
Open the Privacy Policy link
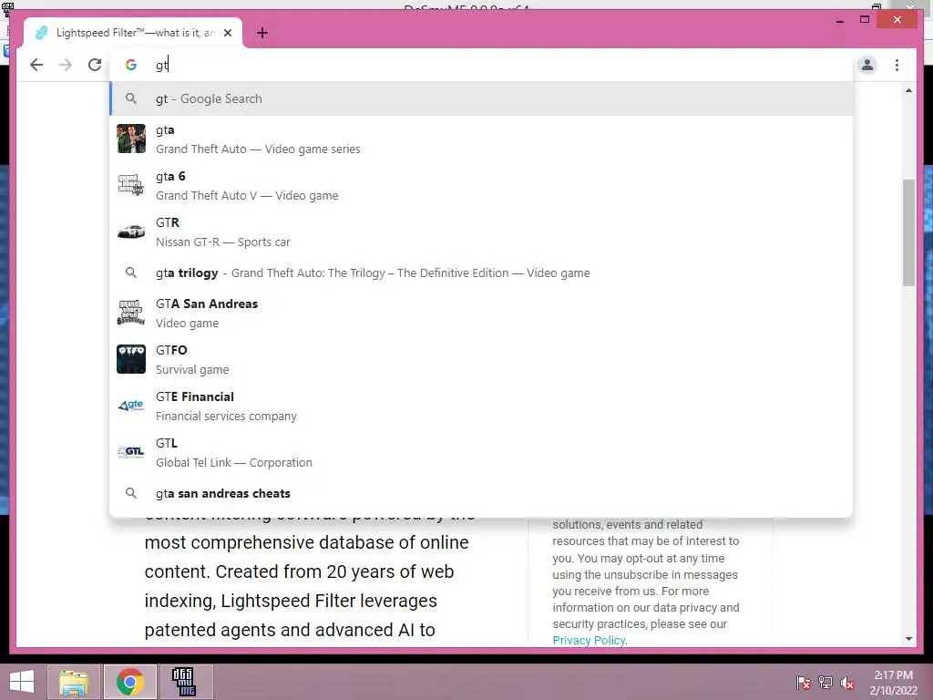click(589, 641)
